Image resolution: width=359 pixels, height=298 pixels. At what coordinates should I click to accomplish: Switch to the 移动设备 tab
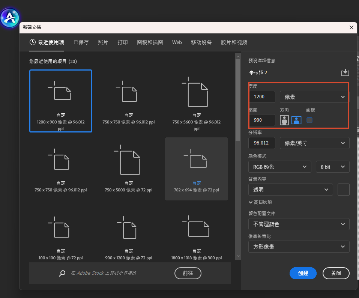[x=201, y=42]
